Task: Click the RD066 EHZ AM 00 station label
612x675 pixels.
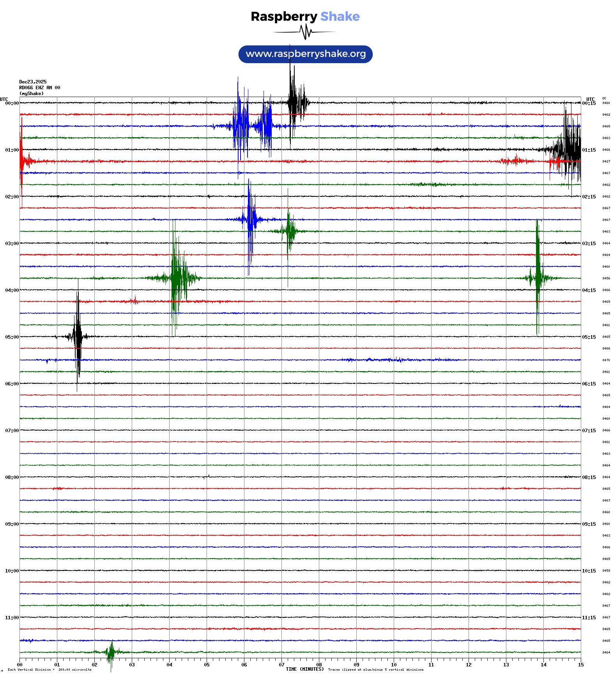Action: 39,88
